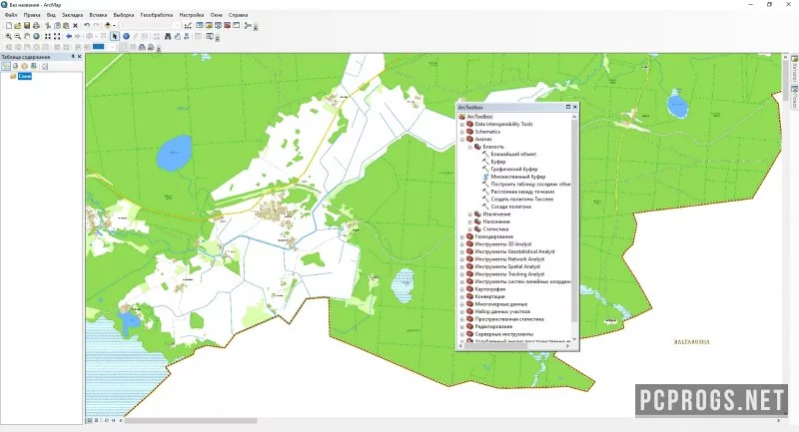Select the Редактирование toolbox
The width and height of the screenshot is (799, 432).
[x=493, y=326]
